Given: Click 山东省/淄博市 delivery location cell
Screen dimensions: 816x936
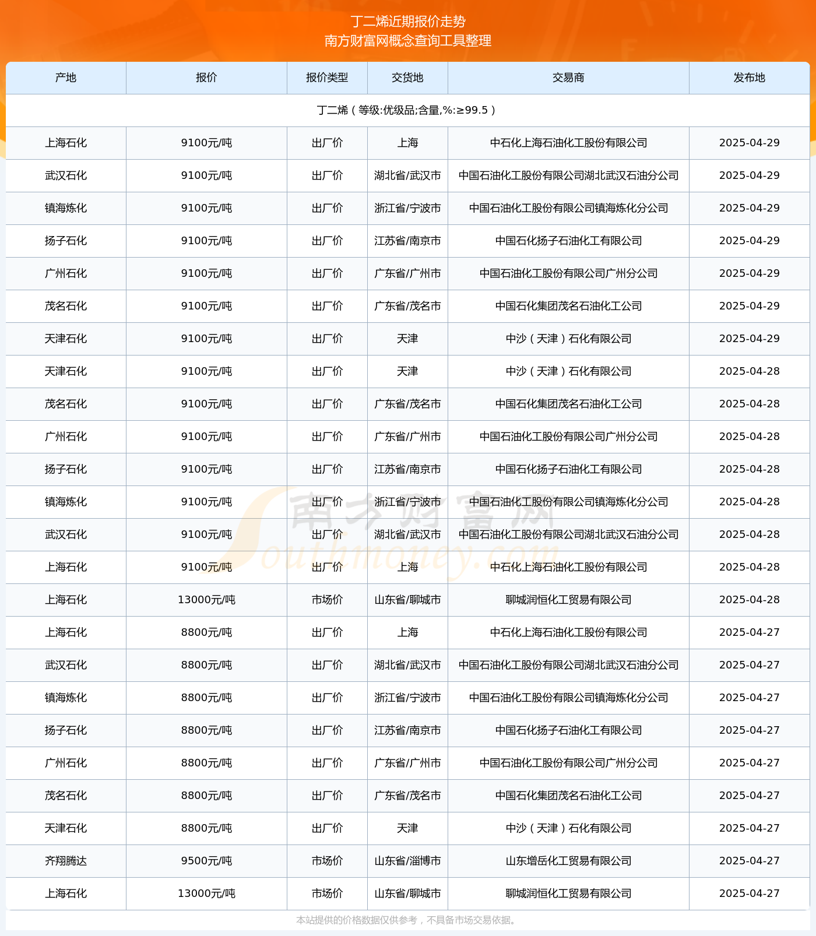Looking at the screenshot, I should coord(407,861).
